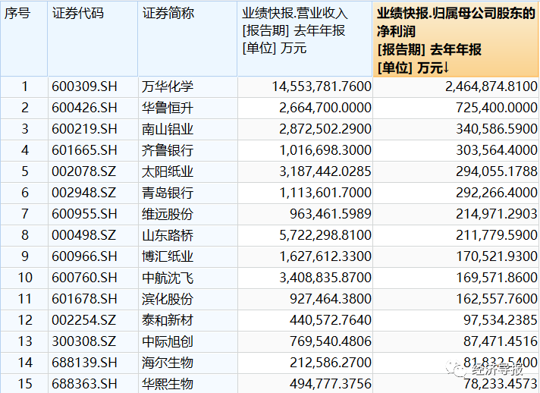Click revenue value 927,464.3800
Screen dimensions: 540x393
(330, 299)
